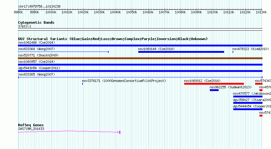
Task: Click the dgv5443n54 blue gain bar
Action: pyautogui.click(x=140, y=71)
